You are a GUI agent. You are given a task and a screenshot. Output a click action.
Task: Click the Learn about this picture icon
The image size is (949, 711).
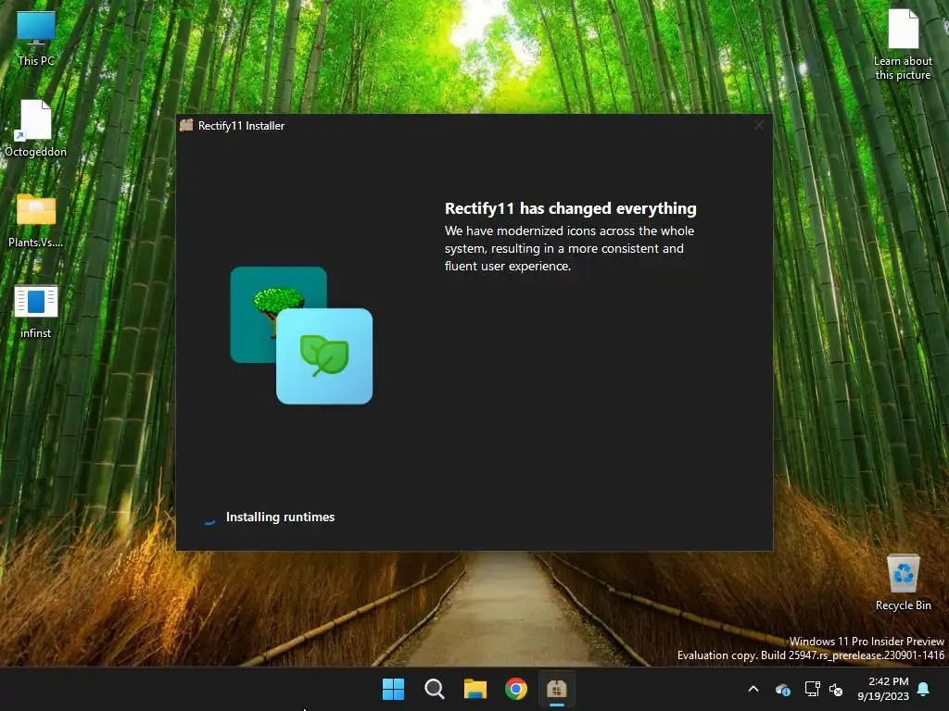point(903,44)
